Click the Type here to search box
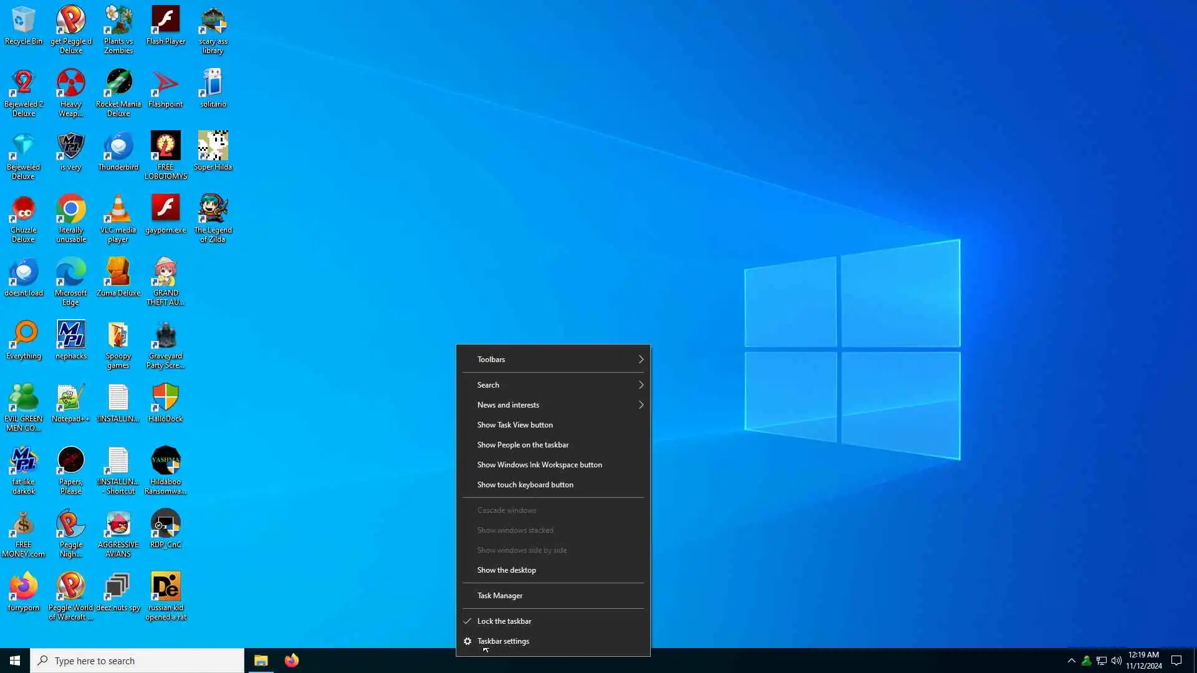This screenshot has width=1197, height=673. pos(137,661)
